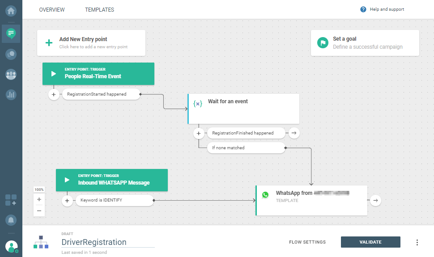Image resolution: width=434 pixels, height=257 pixels.
Task: Open the Set a goal card
Action: pyautogui.click(x=365, y=43)
